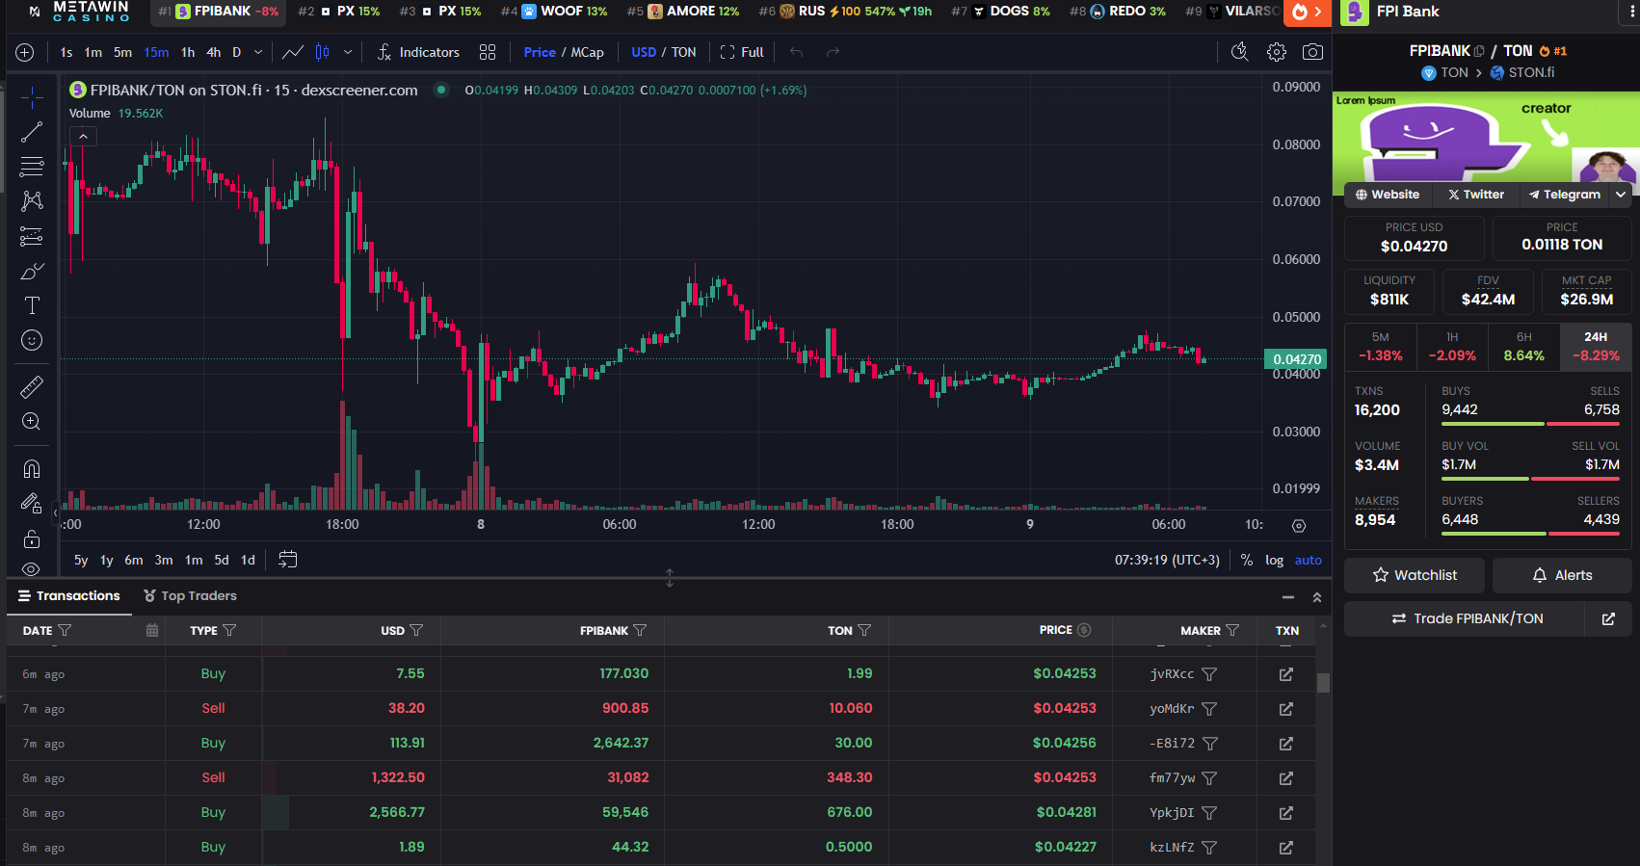Switch to line chart style
This screenshot has width=1640, height=866.
click(x=293, y=52)
